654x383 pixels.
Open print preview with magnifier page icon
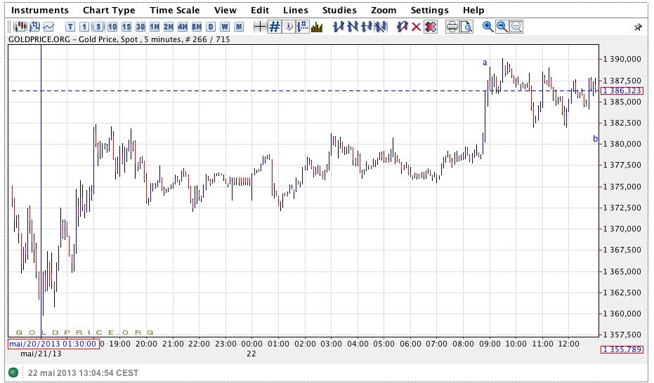point(466,27)
